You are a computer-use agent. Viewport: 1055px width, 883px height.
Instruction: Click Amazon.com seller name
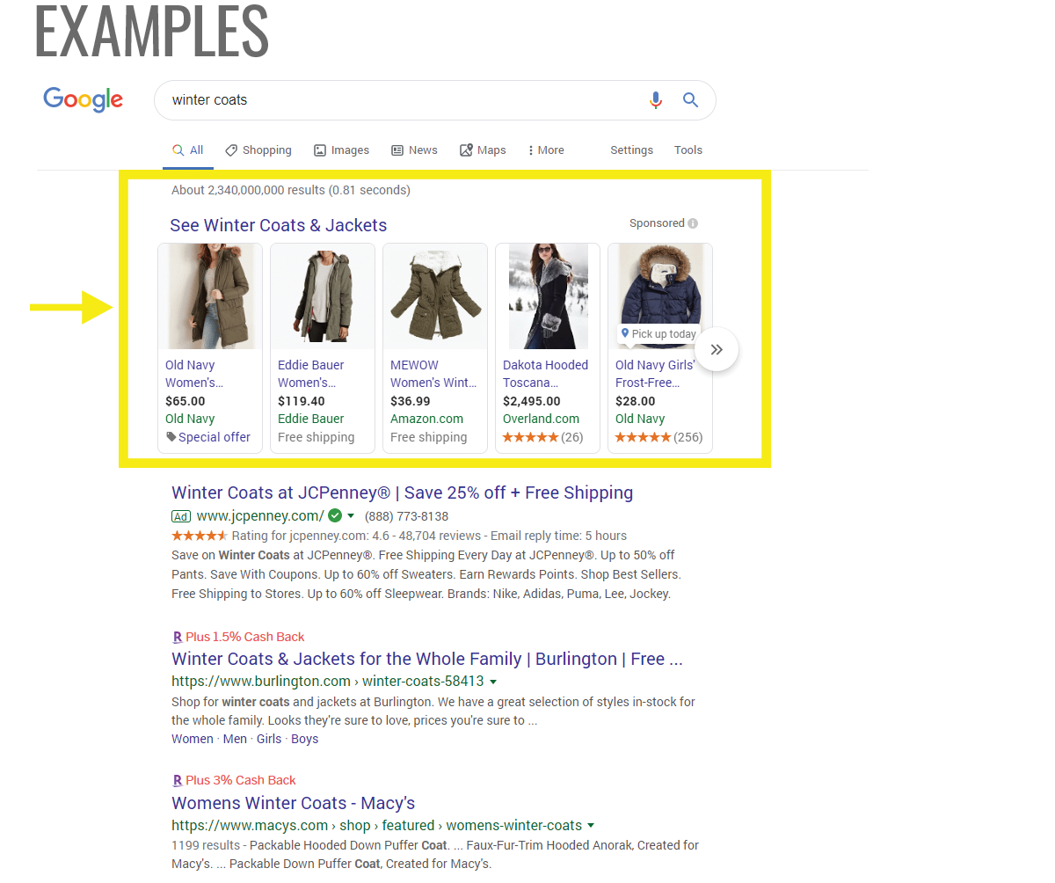coord(426,419)
